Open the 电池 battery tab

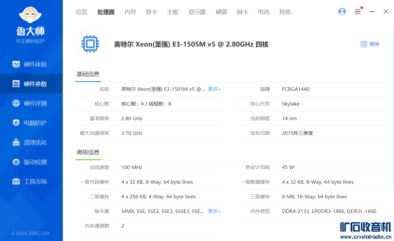[264, 12]
